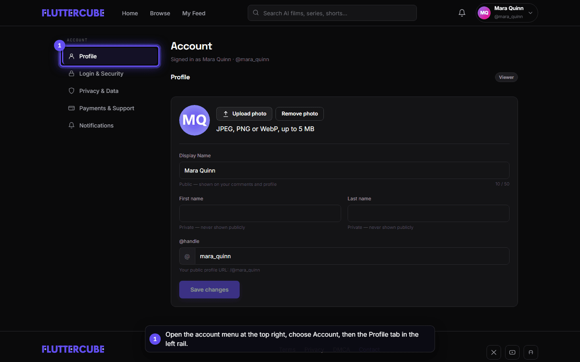This screenshot has height=362, width=580.
Task: Open My Feed in top navigation
Action: tap(194, 13)
